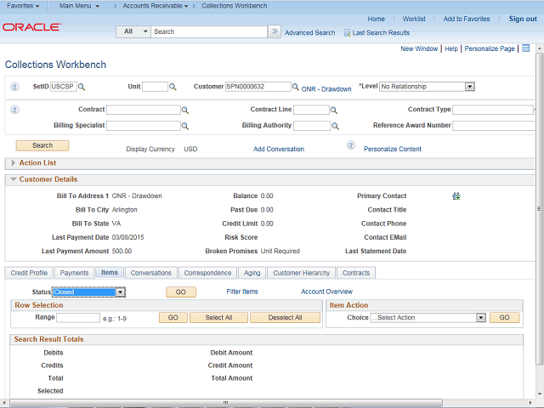Open the Choice Select Action dropdown
The image size is (544, 408).
480,318
